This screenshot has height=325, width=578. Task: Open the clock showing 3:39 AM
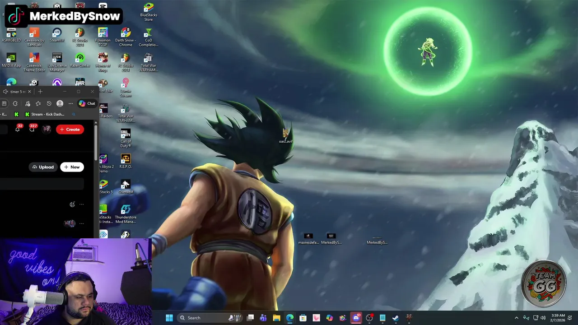(x=557, y=318)
